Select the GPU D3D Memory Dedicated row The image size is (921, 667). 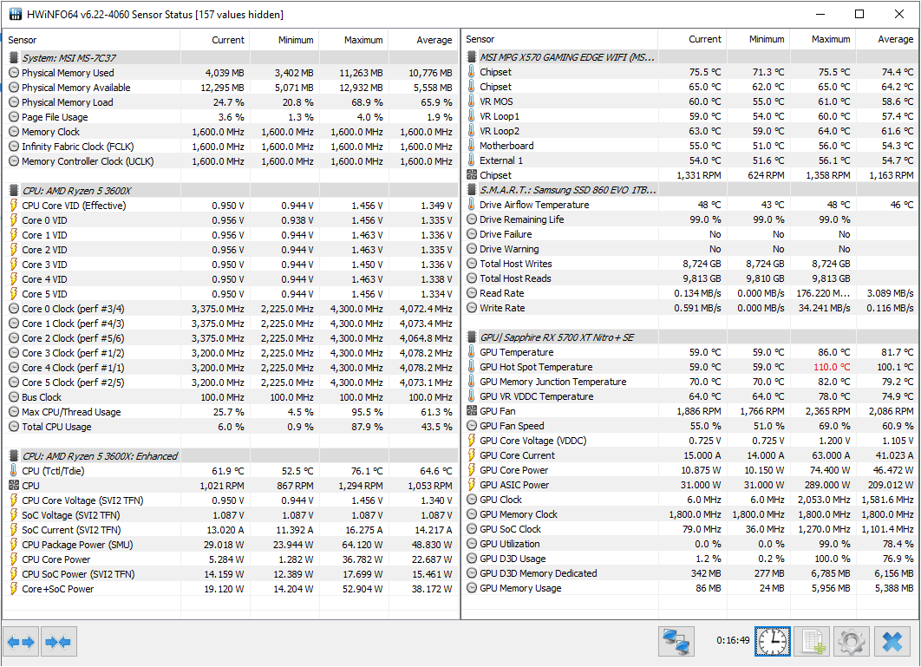click(690, 573)
